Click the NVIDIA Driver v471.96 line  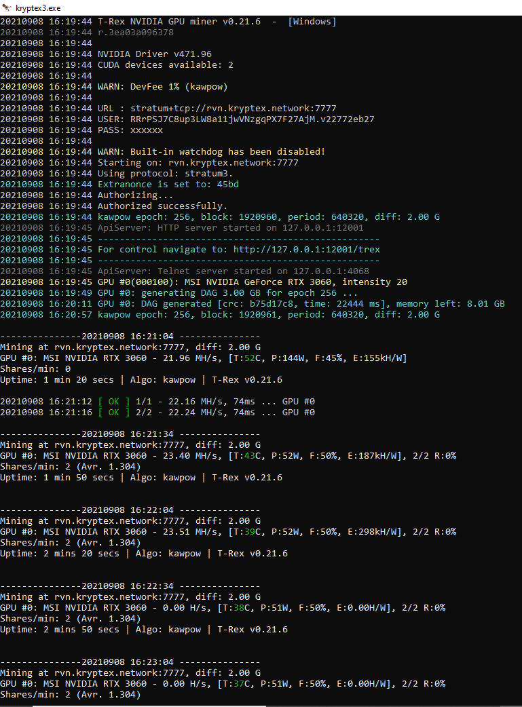coord(106,54)
